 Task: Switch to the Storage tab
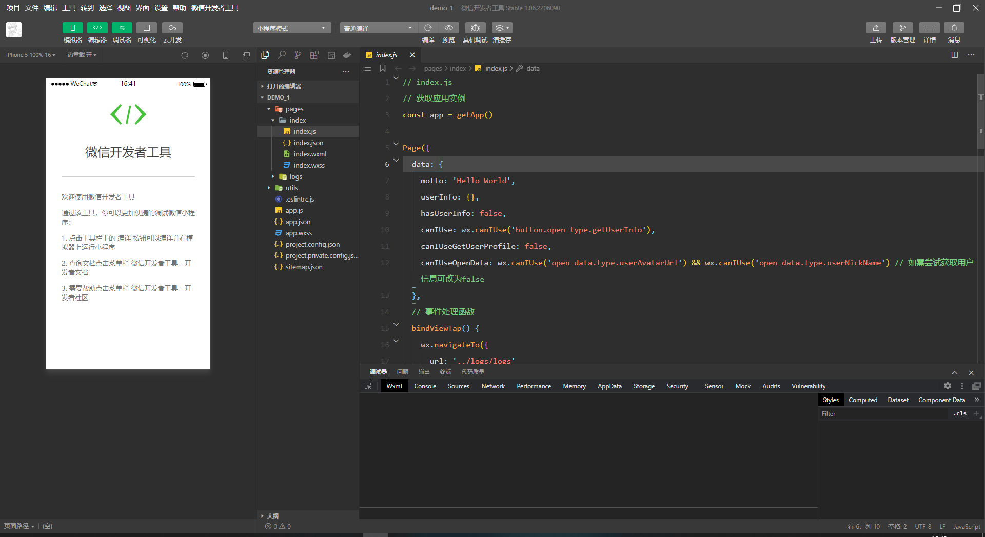[644, 386]
